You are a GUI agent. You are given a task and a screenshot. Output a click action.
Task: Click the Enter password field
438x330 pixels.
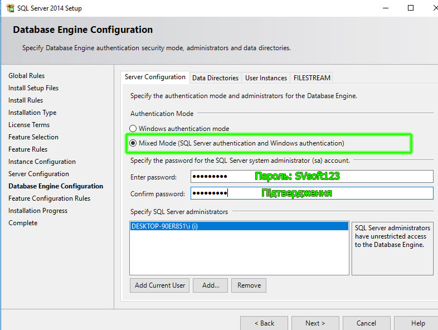(x=312, y=177)
